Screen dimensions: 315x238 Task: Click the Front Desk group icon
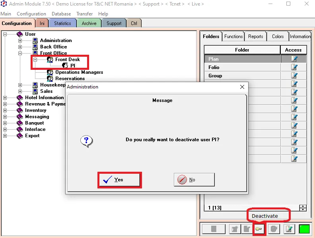50,59
